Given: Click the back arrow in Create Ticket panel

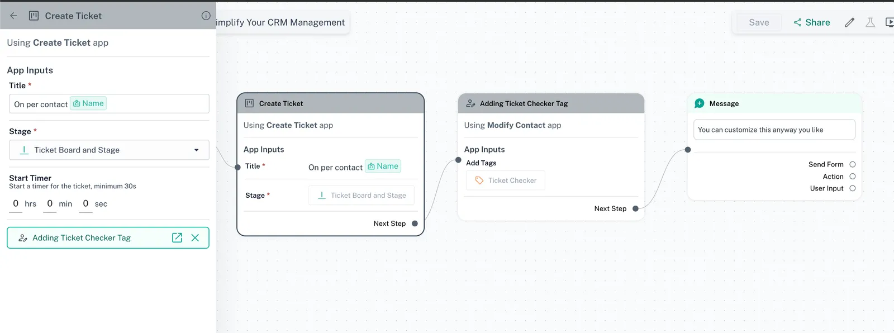Looking at the screenshot, I should click(x=14, y=16).
